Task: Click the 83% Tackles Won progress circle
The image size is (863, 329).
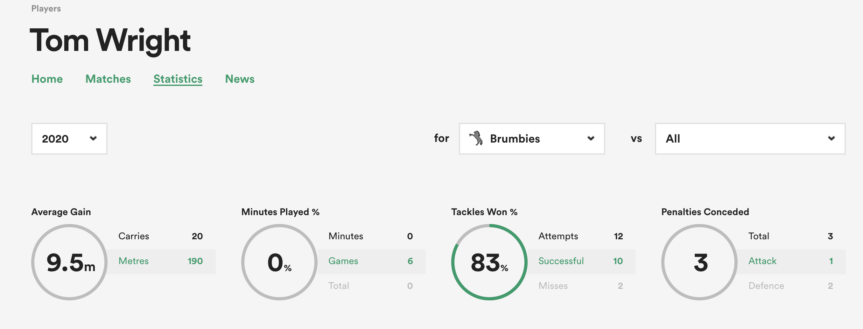Action: pos(489,262)
